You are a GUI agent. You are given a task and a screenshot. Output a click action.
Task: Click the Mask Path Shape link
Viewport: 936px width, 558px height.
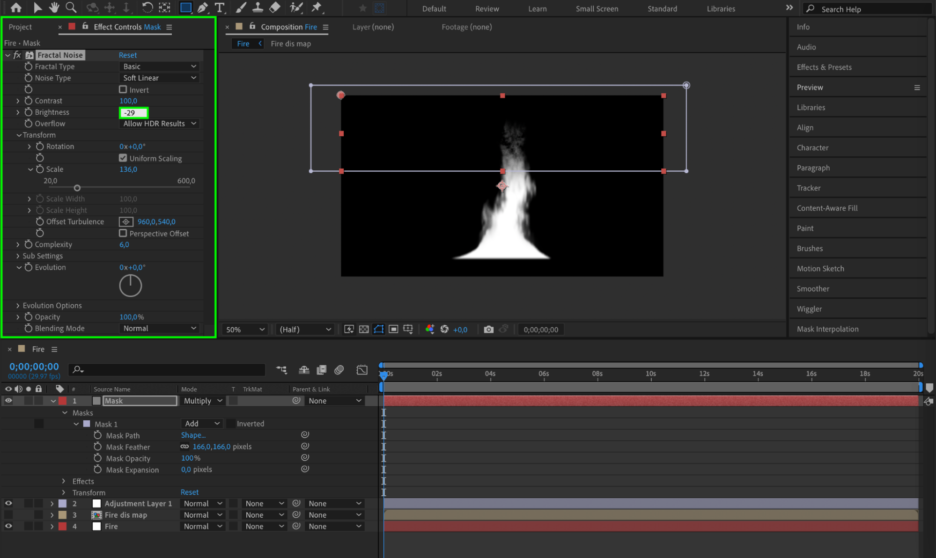[193, 435]
